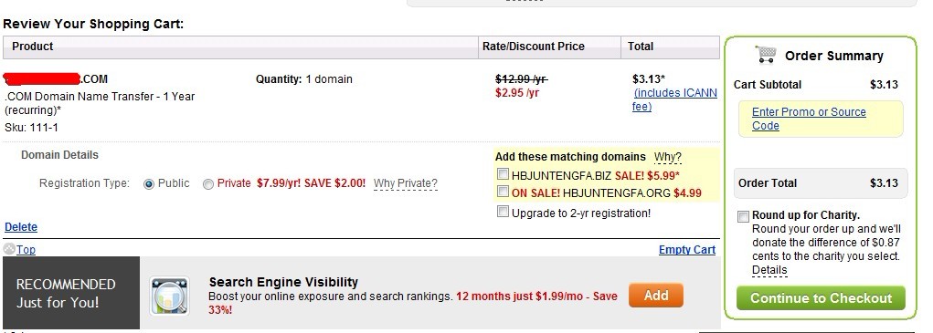
Task: Add Search Engine Visibility to cart
Action: point(656,295)
